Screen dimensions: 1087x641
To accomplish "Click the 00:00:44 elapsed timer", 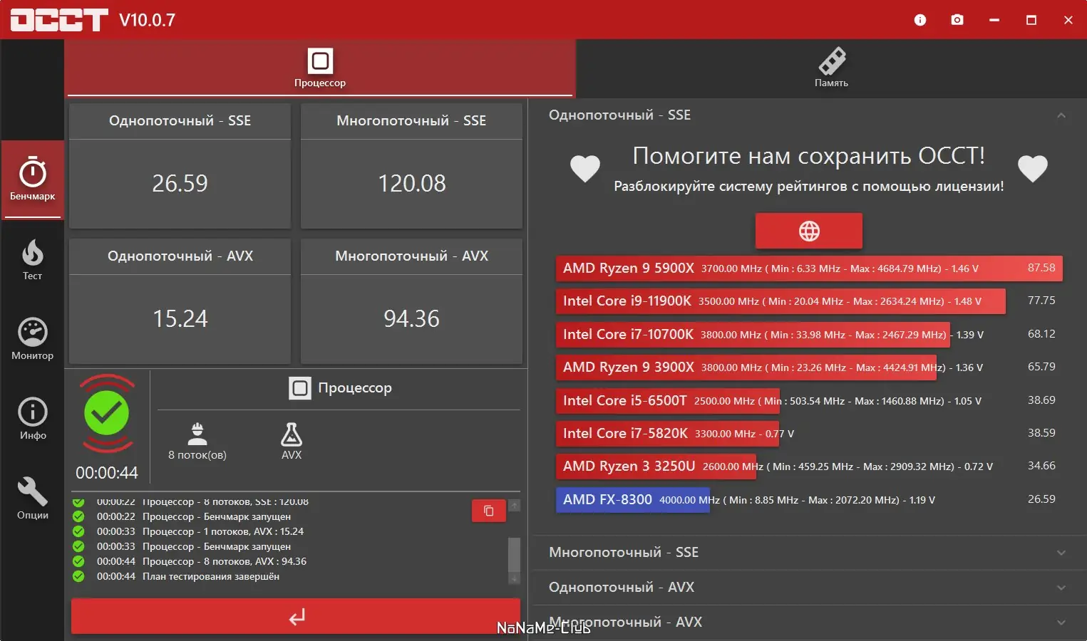I will (x=107, y=473).
